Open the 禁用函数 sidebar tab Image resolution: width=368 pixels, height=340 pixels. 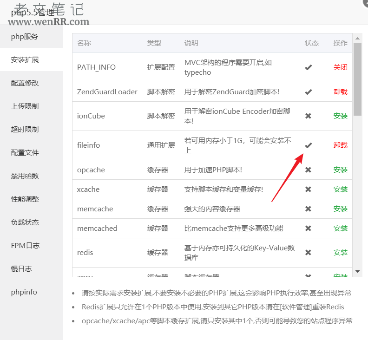pos(32,176)
